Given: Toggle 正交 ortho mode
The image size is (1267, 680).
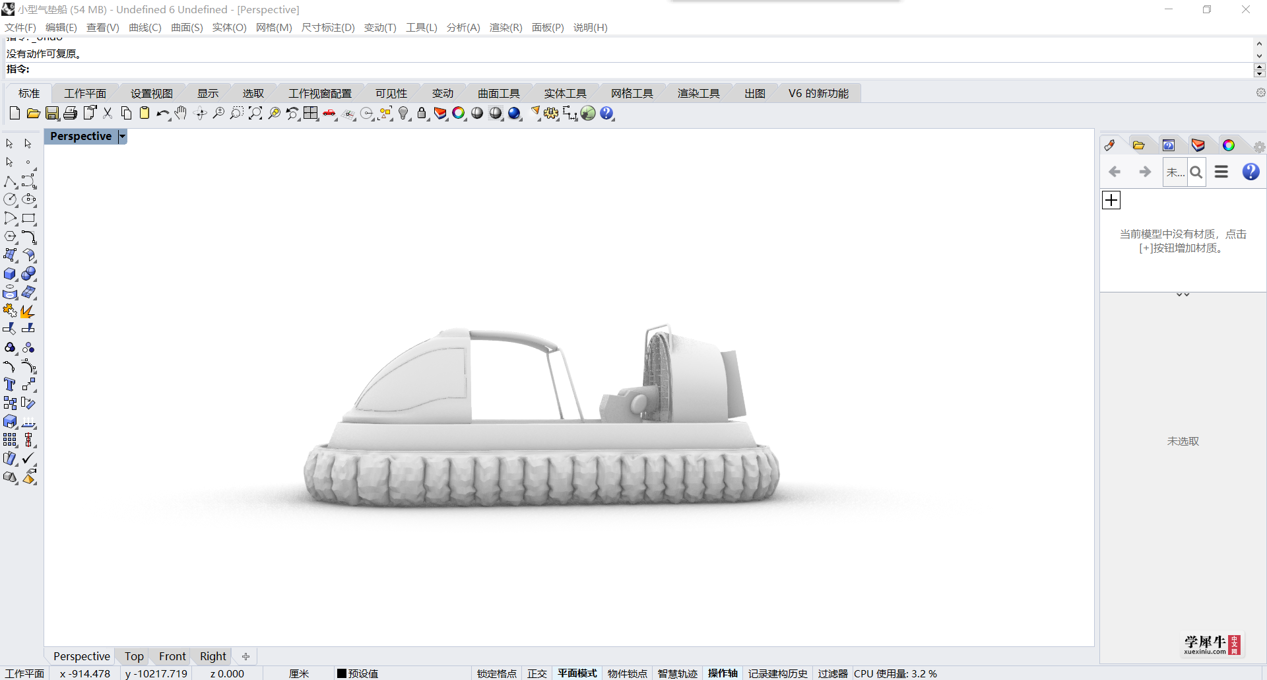Looking at the screenshot, I should point(537,673).
